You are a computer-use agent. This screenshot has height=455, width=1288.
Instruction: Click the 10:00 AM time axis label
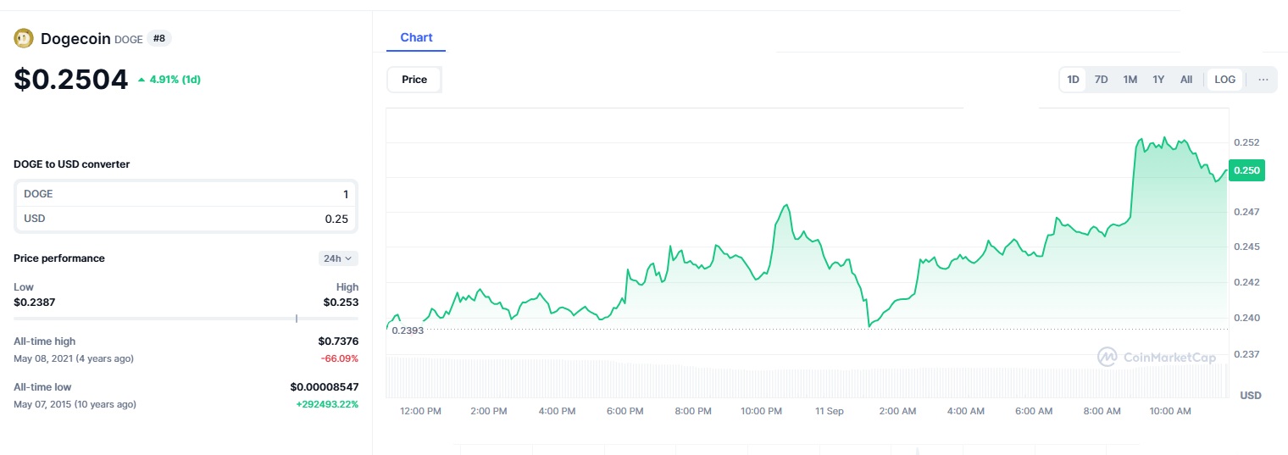1170,411
